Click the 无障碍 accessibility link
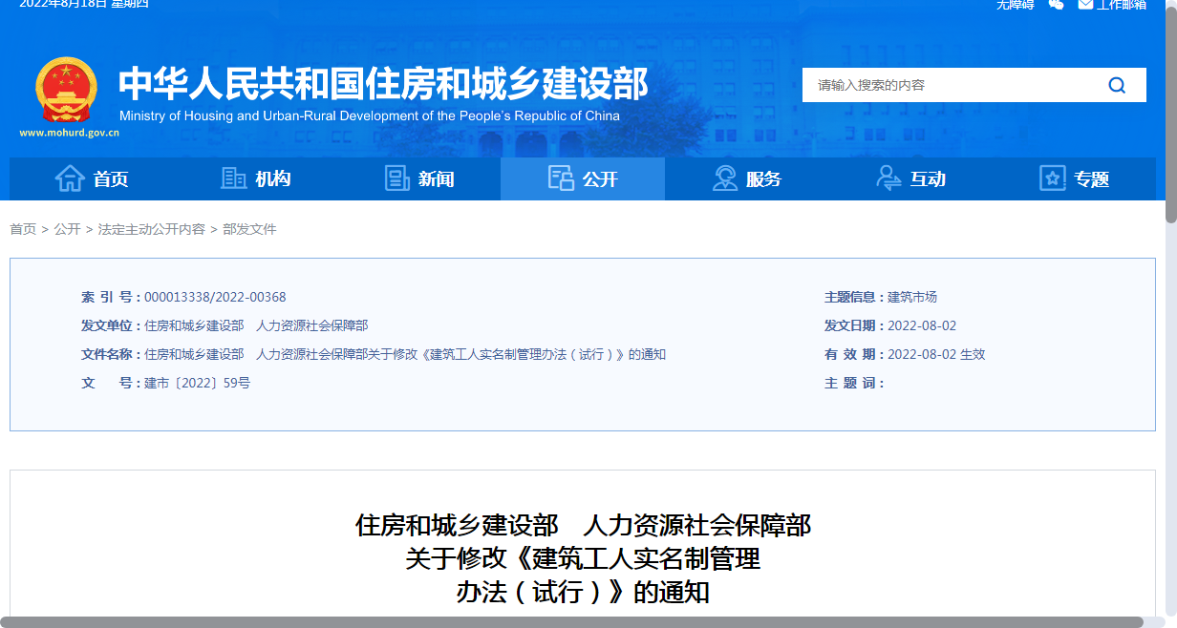Image resolution: width=1177 pixels, height=628 pixels. tap(1015, 5)
